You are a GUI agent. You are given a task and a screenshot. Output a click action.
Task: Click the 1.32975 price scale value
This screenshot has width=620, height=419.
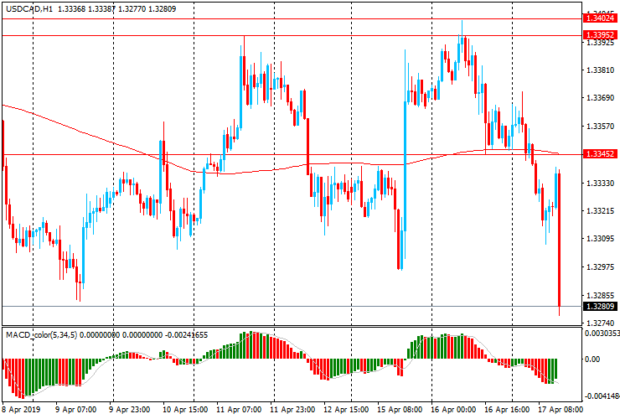click(x=600, y=267)
